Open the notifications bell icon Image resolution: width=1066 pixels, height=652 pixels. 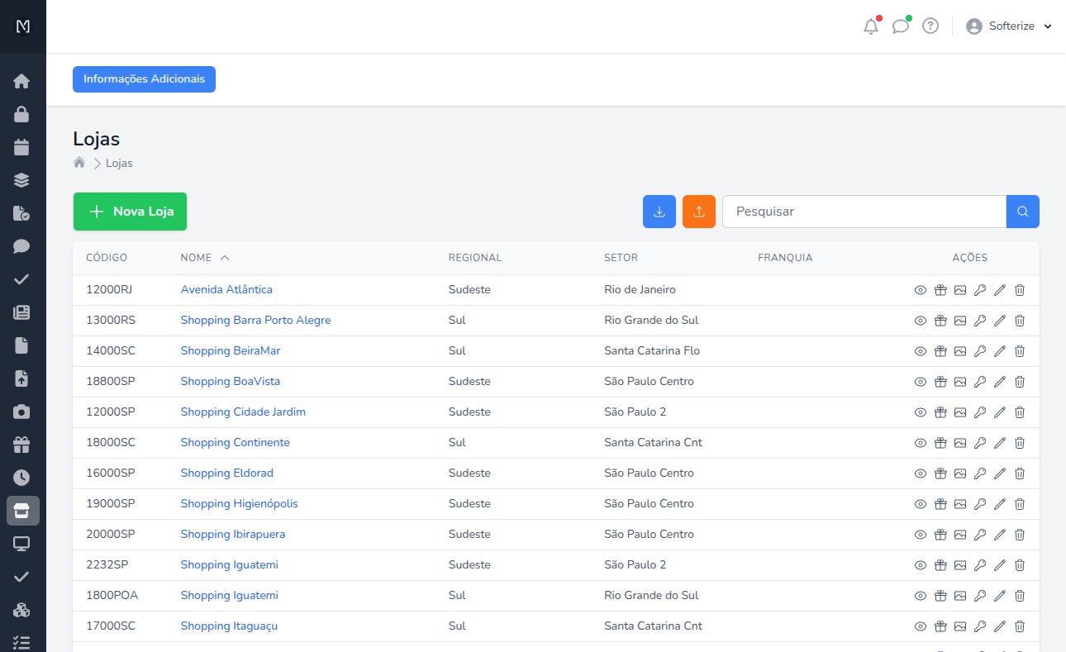pyautogui.click(x=870, y=26)
